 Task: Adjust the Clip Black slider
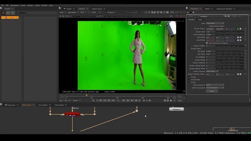click(230, 51)
